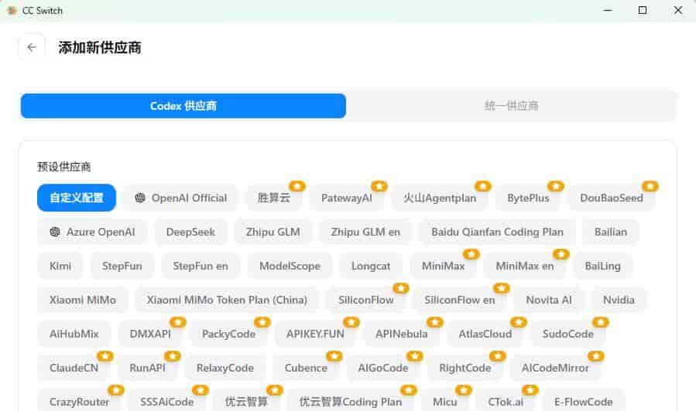Pick the Kimi preset

pyautogui.click(x=60, y=266)
